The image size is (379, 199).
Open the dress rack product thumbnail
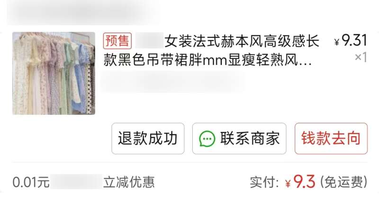point(54,73)
